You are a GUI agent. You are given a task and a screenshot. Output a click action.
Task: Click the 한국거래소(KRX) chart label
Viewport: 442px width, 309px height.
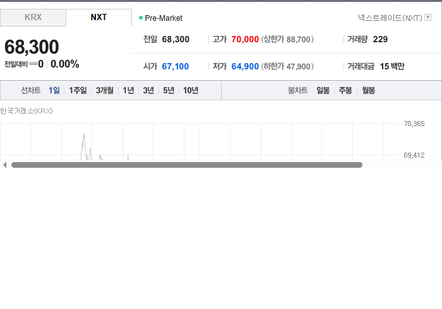tap(27, 111)
